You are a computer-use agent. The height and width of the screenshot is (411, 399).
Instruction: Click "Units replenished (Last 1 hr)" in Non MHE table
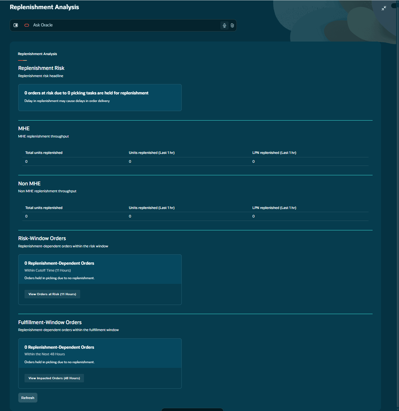152,208
